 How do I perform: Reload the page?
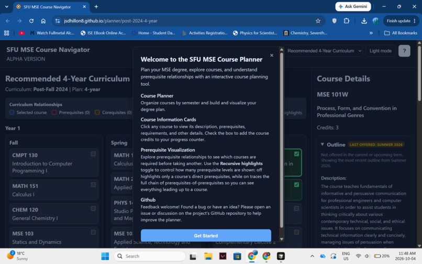click(x=31, y=21)
